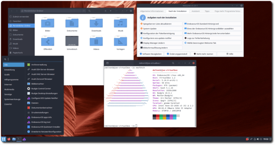
Task: Open the Firefox browser from the panel
Action: coord(9,139)
